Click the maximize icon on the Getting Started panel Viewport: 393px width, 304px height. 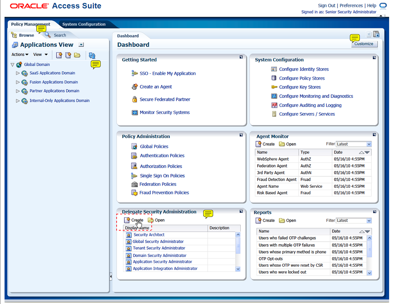(x=241, y=57)
